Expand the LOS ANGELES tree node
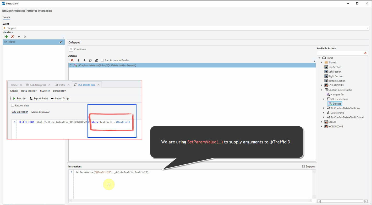The height and width of the screenshot is (205, 372). pyautogui.click(x=322, y=85)
